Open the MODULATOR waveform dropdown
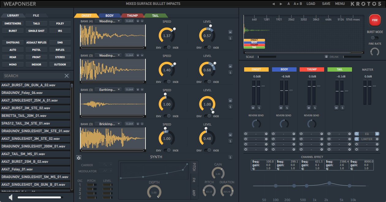Screen dimensions: 386x202 pyautogui.click(x=106, y=171)
